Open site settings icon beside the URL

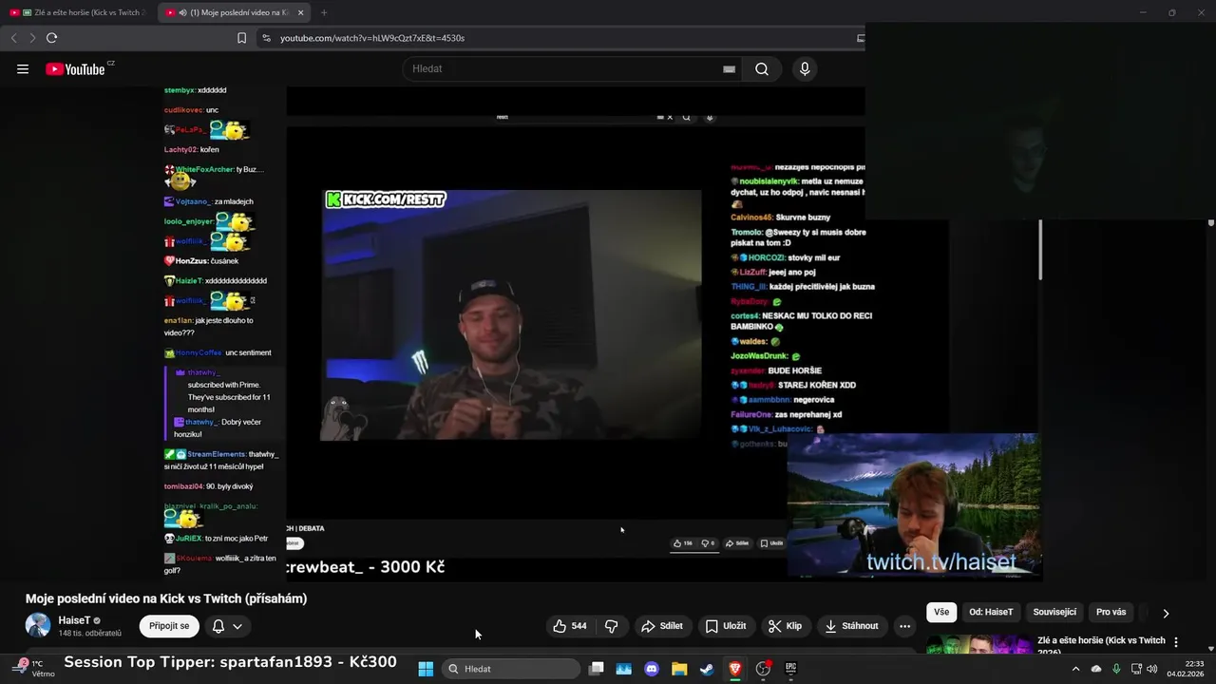pyautogui.click(x=266, y=38)
